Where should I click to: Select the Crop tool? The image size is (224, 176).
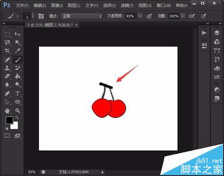click(7, 51)
